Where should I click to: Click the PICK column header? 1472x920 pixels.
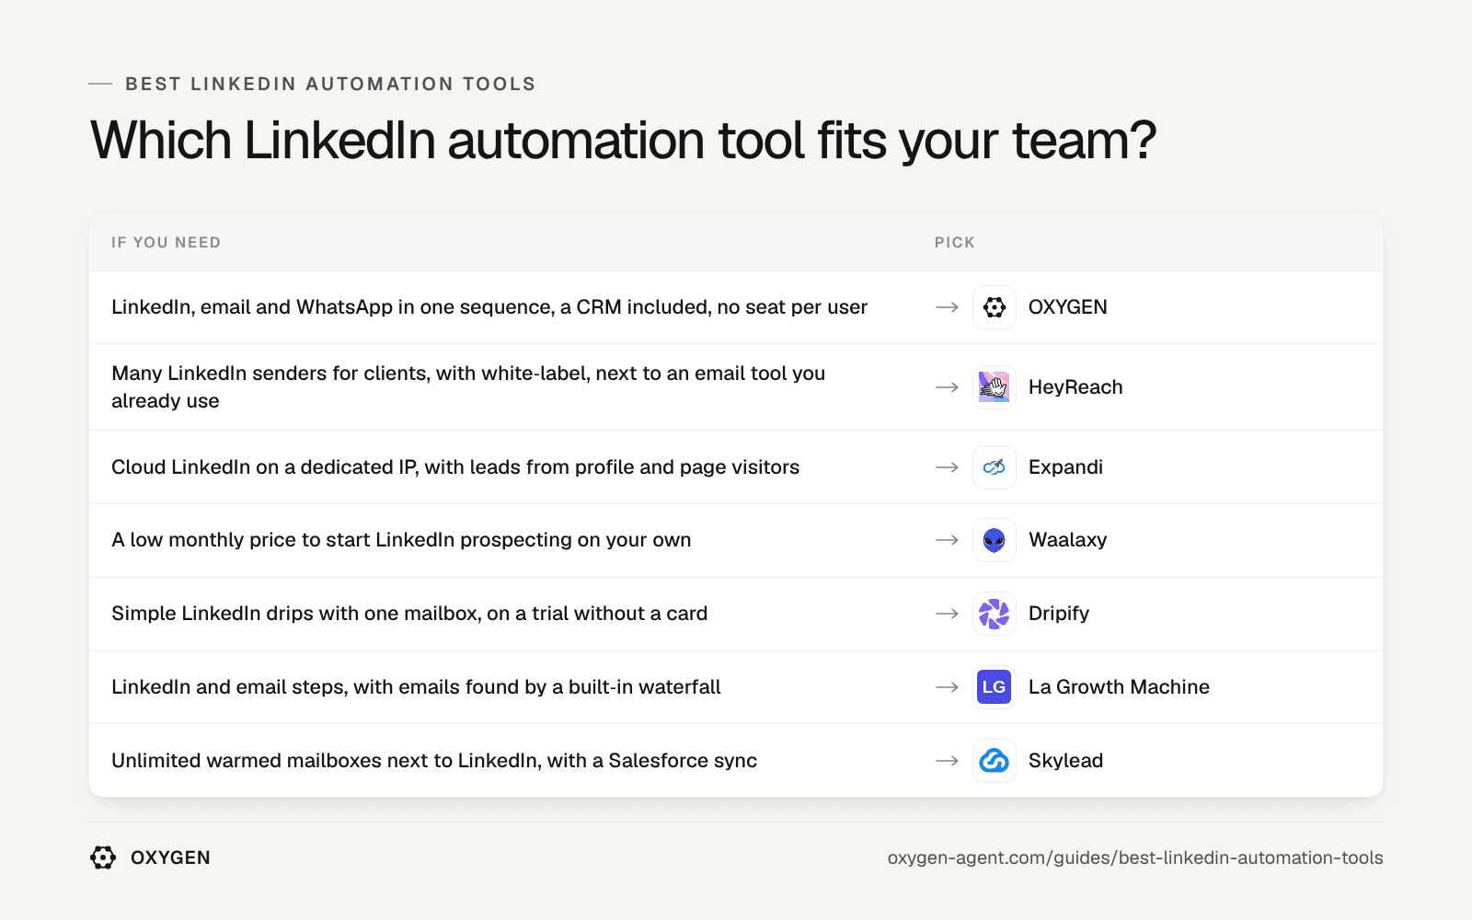pos(955,243)
